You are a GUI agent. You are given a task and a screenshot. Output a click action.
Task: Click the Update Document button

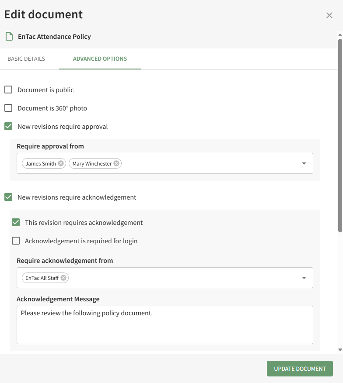coord(300,369)
